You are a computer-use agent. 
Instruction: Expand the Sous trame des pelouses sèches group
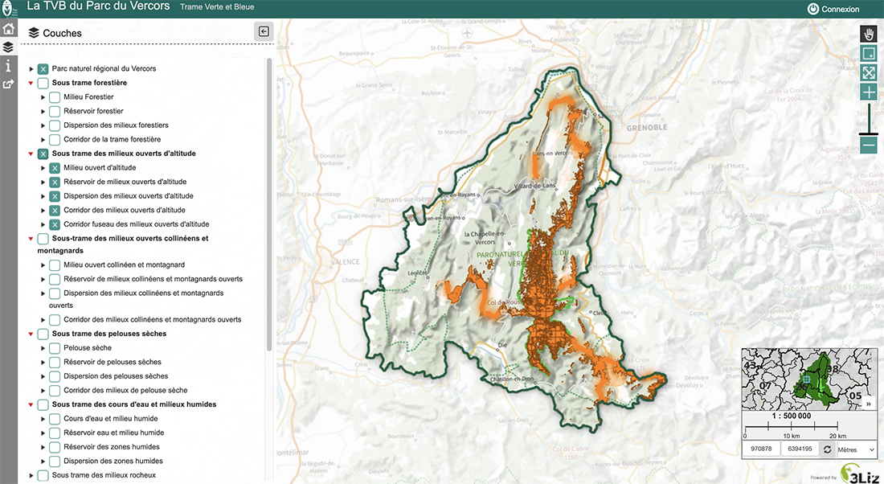pos(30,333)
